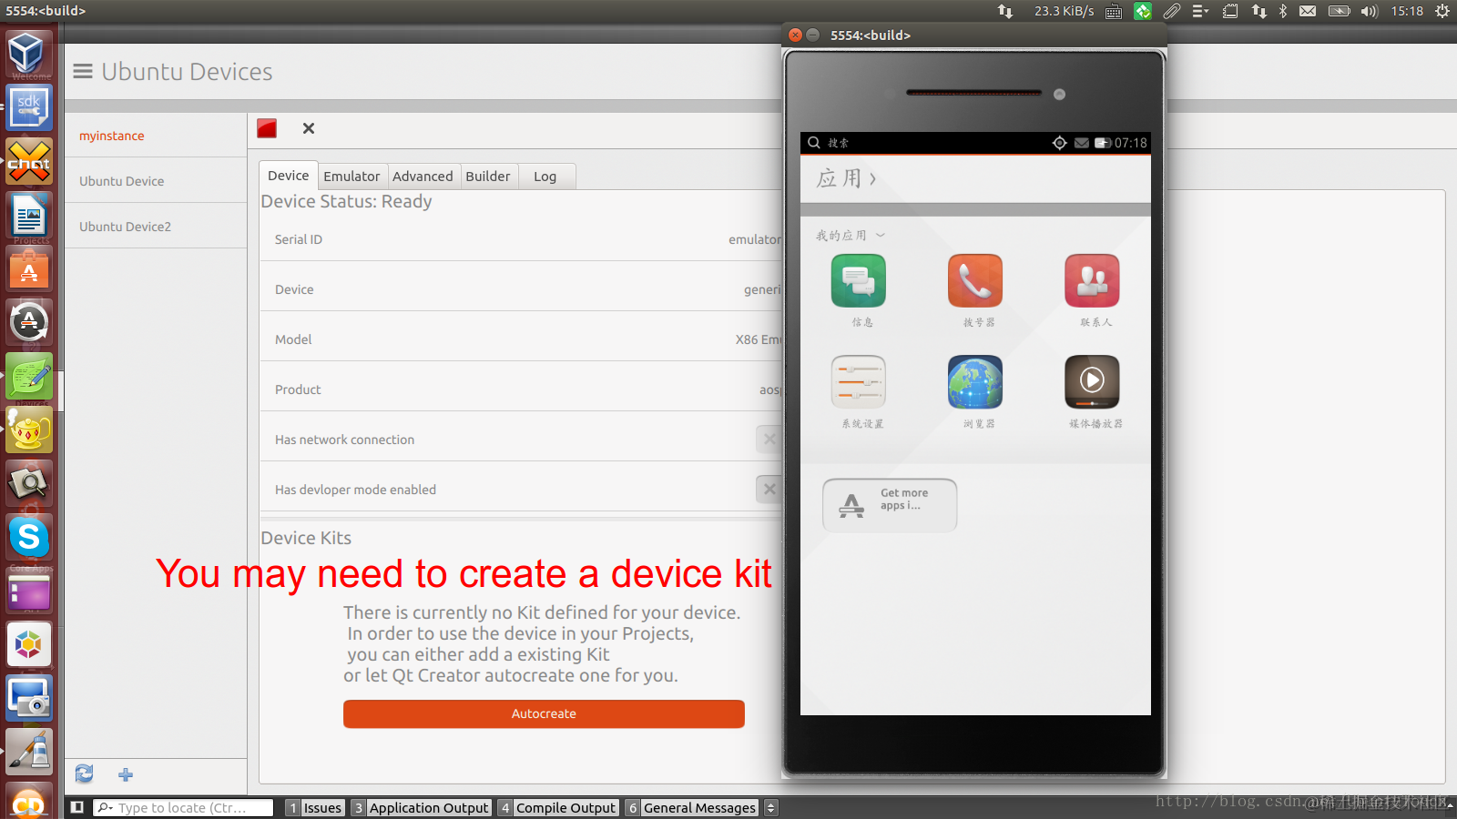Click the network speed indicator 23.3 KiB/s
The image size is (1457, 819).
click(1064, 11)
